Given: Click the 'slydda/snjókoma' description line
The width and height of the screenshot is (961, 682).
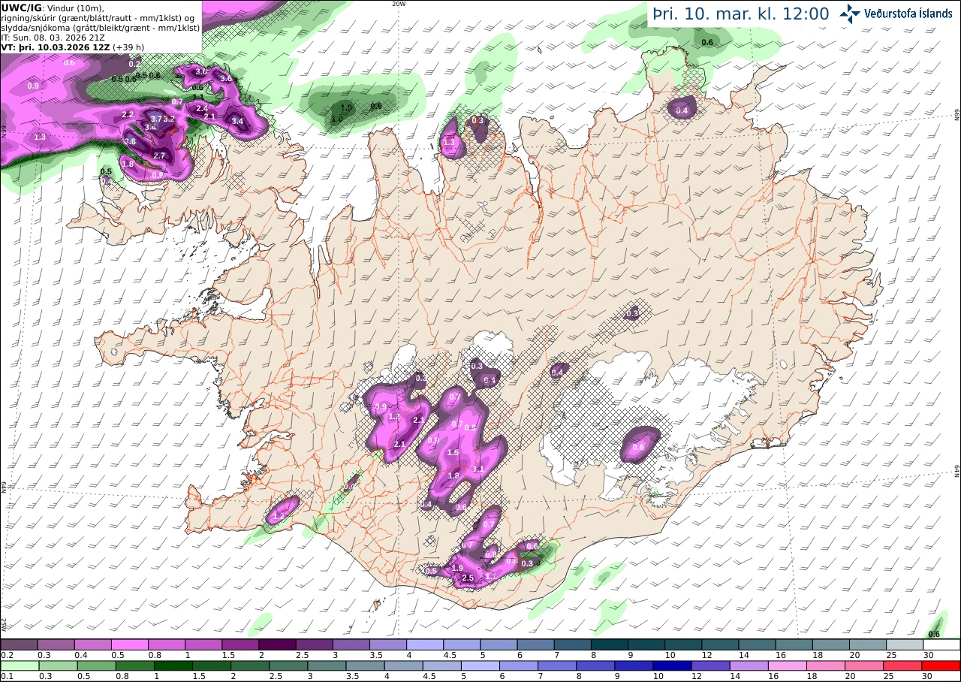Looking at the screenshot, I should [x=100, y=27].
